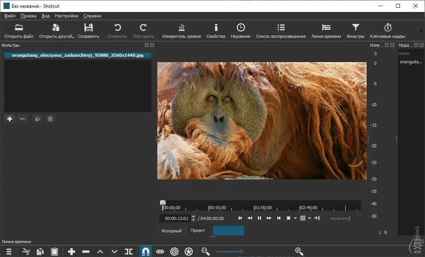The height and width of the screenshot is (257, 425).
Task: Toggle scrub while dragging eye icon
Action: pyautogui.click(x=160, y=252)
